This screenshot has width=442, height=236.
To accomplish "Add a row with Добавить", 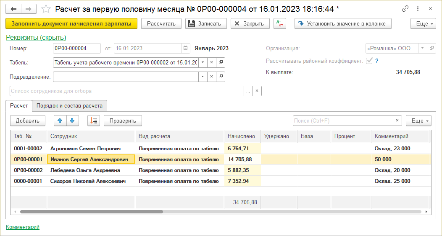I will point(28,121).
